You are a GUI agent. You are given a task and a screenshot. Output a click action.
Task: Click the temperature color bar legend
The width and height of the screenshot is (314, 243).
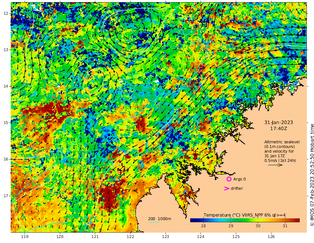(x=245, y=220)
